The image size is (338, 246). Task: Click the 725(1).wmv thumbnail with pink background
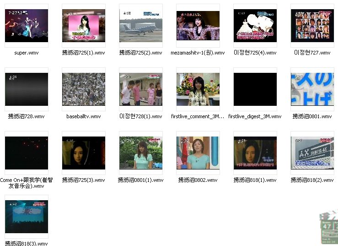click(x=84, y=26)
